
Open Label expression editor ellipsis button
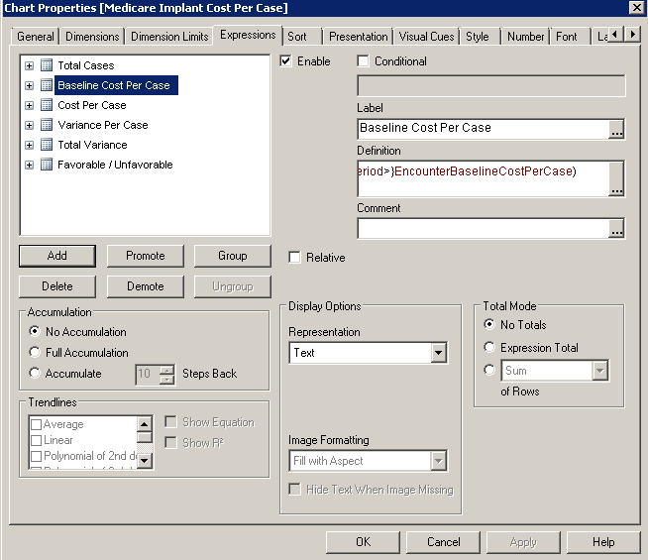click(616, 129)
